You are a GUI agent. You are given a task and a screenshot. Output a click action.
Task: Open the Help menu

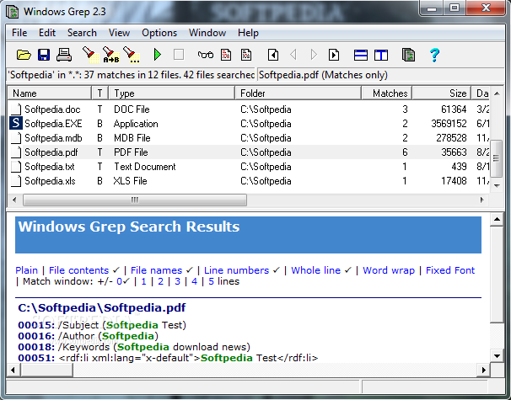click(x=248, y=33)
